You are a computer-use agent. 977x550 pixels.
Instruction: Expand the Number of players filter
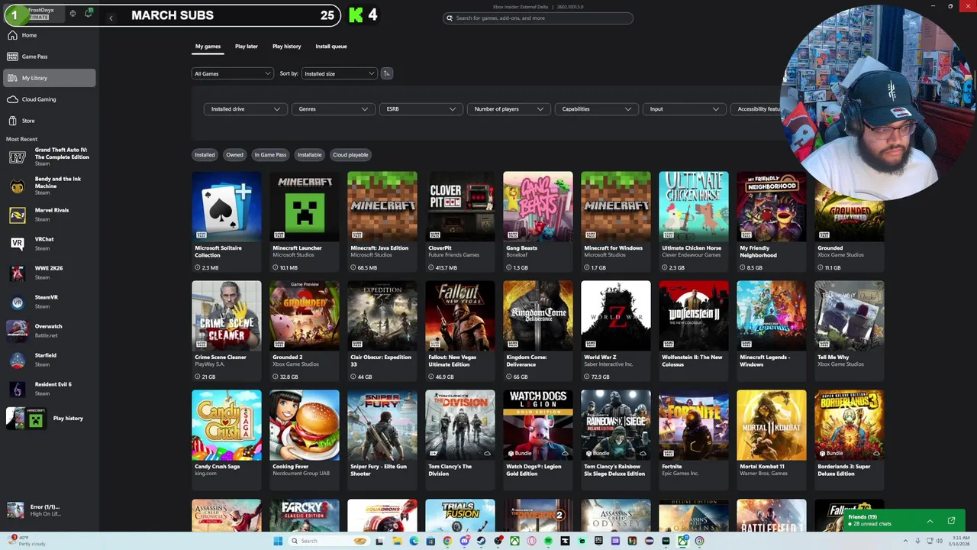[509, 109]
